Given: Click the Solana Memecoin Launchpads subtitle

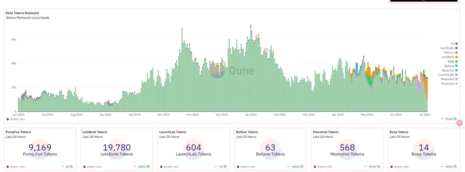Looking at the screenshot, I should point(28,18).
